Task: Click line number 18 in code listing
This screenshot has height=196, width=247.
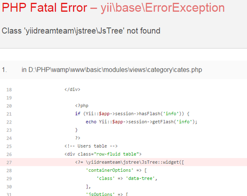Action: [x=9, y=90]
